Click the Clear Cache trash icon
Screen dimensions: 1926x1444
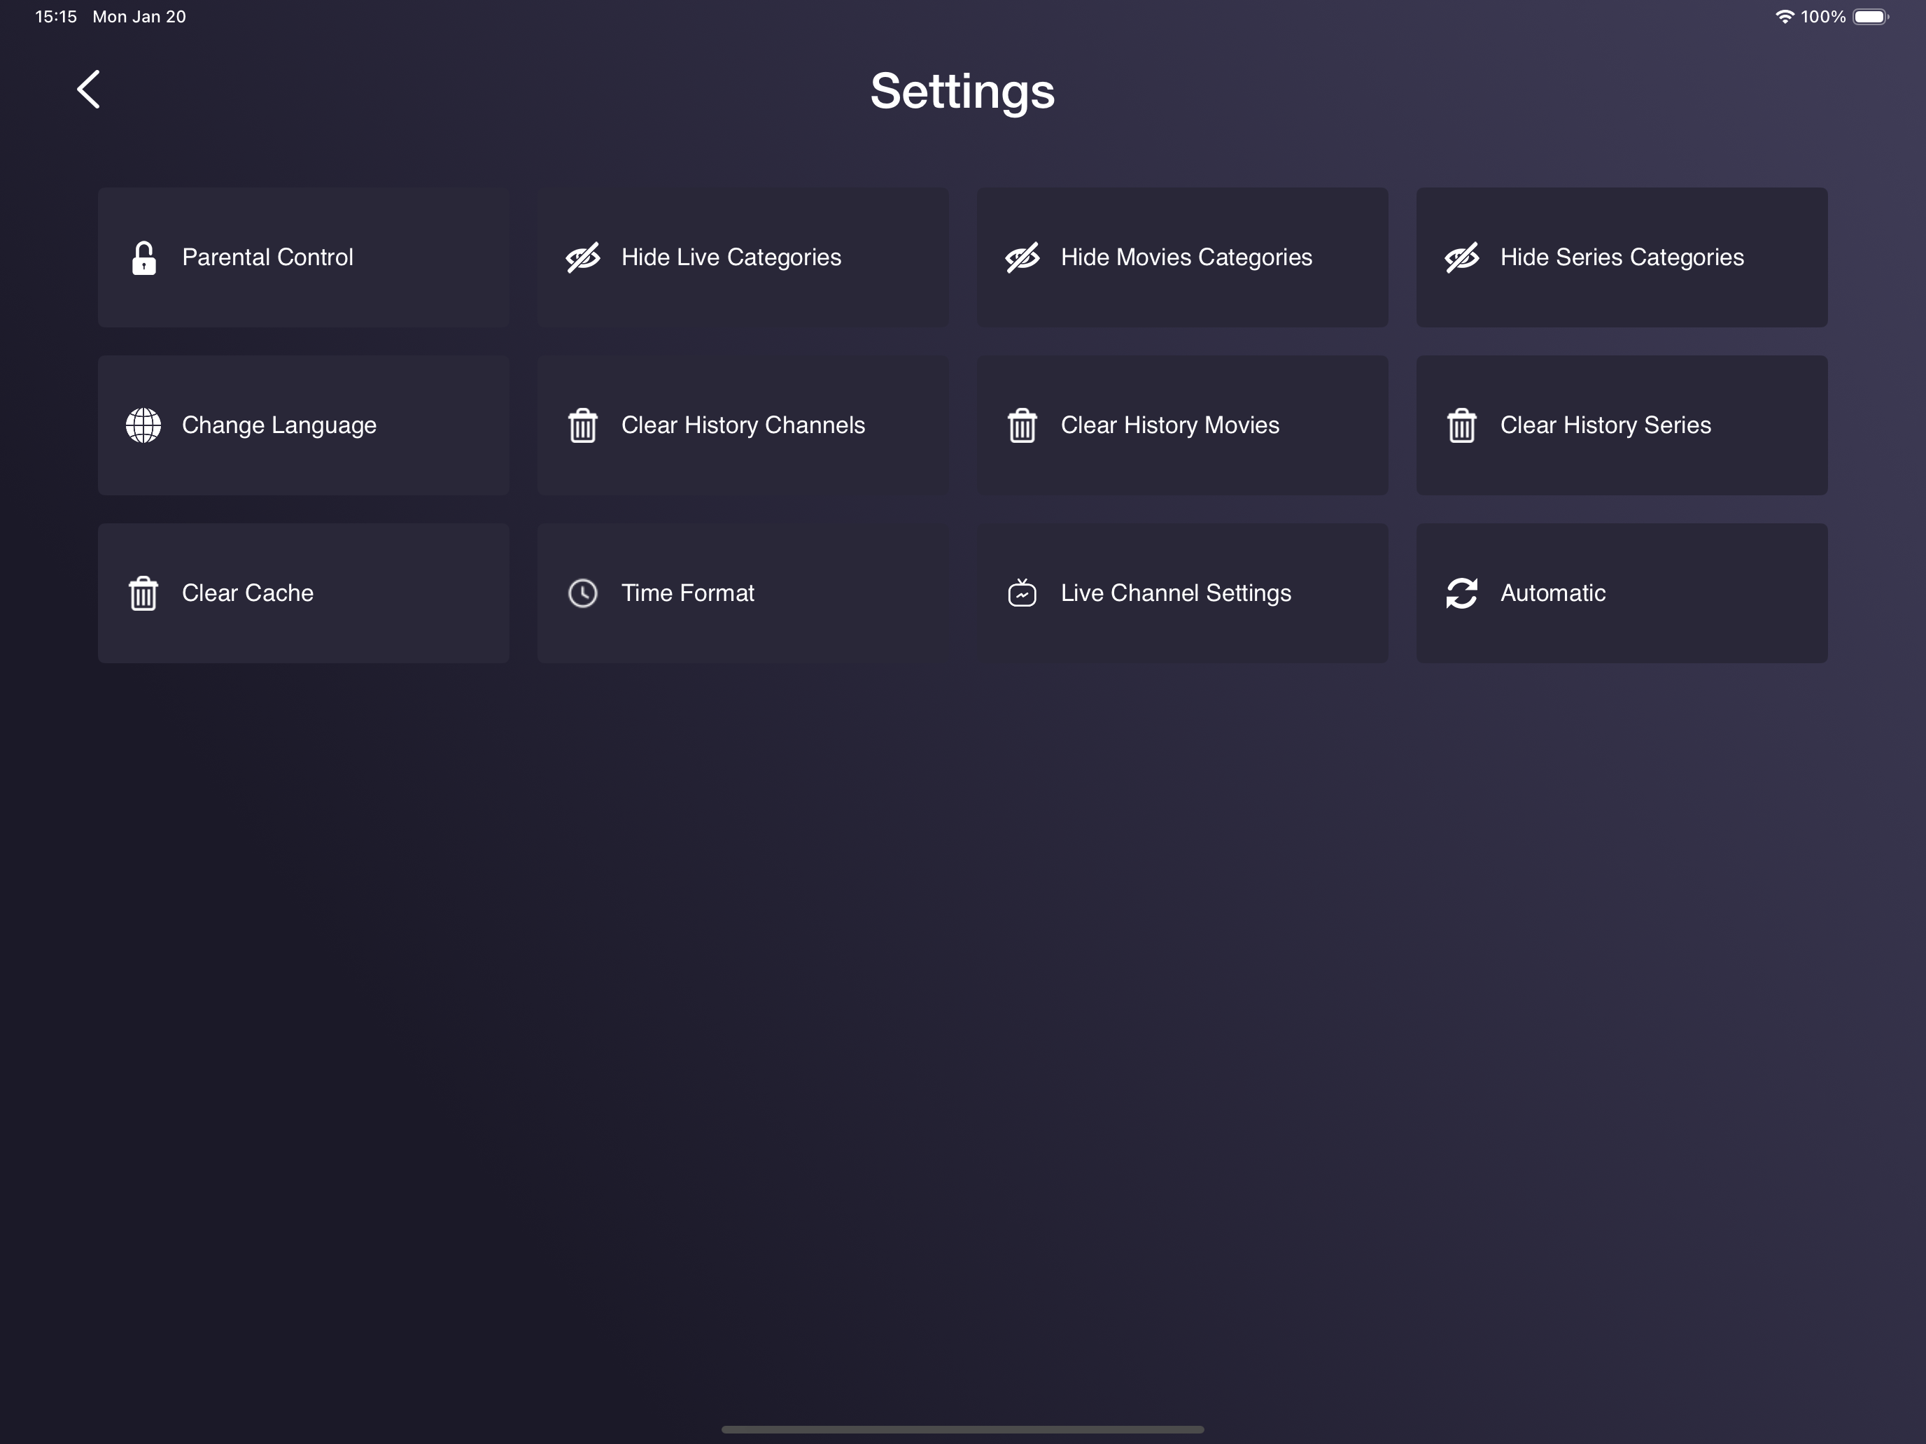pos(143,593)
